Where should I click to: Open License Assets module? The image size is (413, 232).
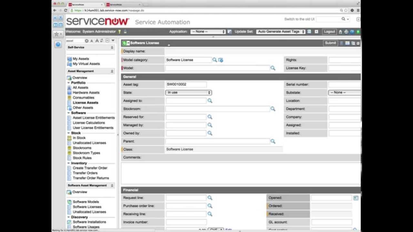(x=86, y=102)
